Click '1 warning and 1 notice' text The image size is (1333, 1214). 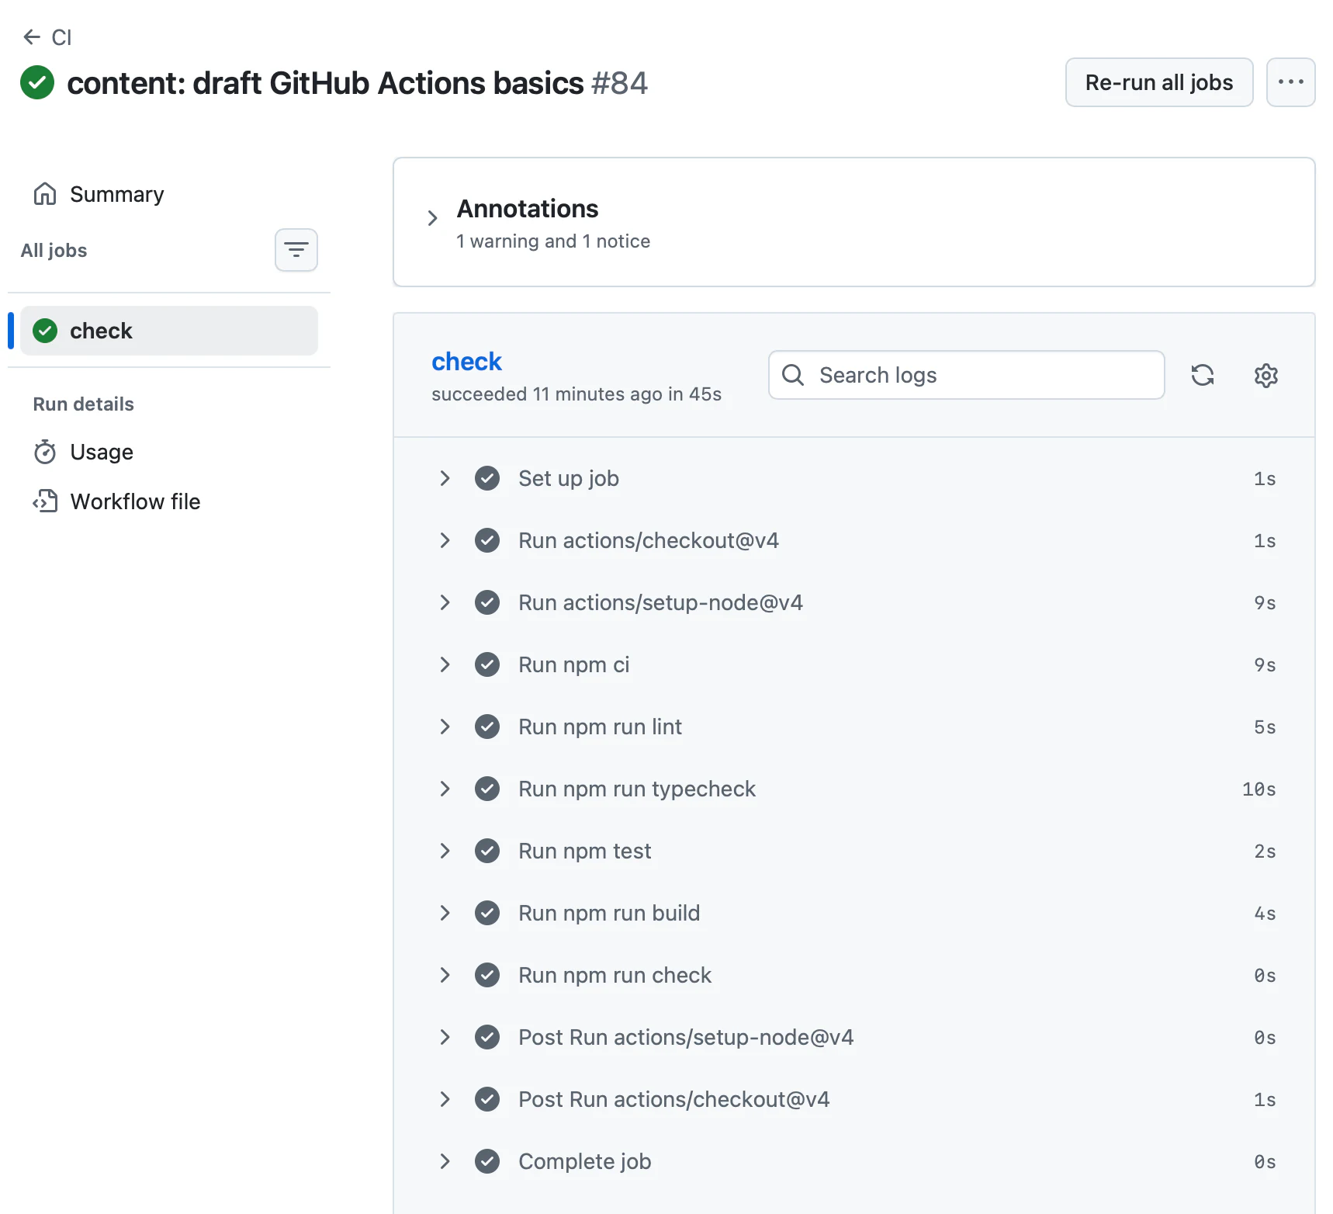tap(553, 241)
